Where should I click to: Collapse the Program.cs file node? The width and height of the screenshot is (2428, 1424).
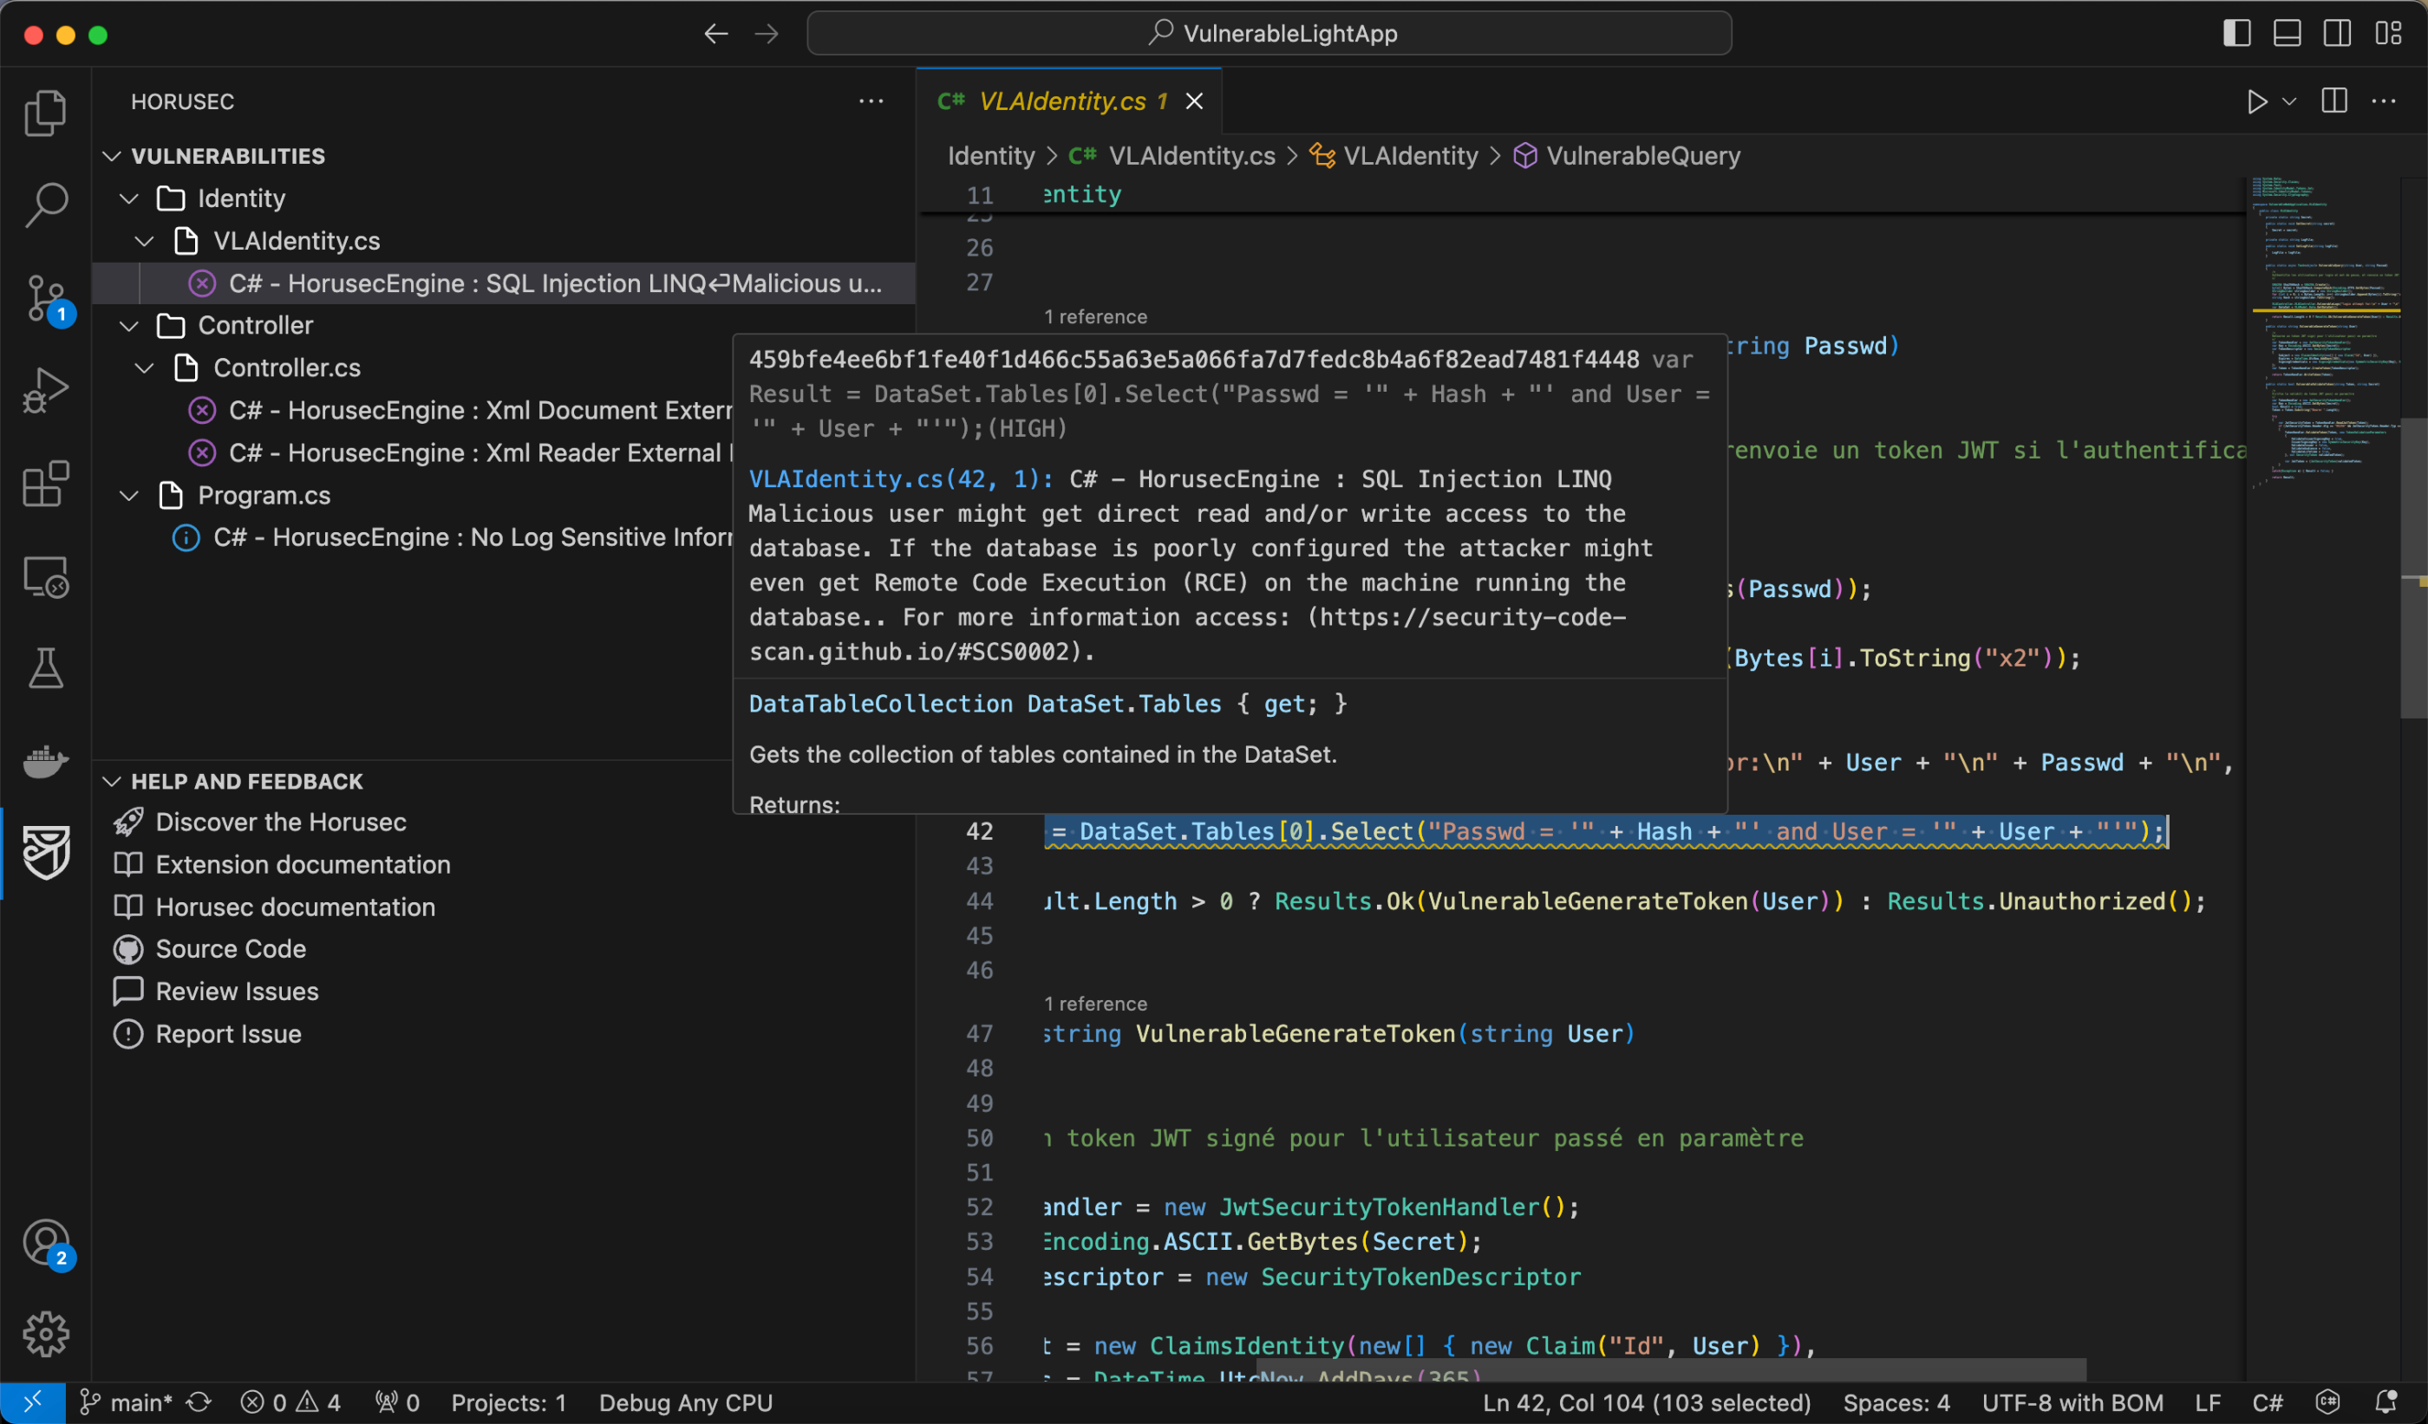coord(129,495)
